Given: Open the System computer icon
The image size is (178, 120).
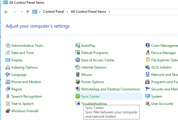Looking at the screenshot, I should (x=148, y=96).
